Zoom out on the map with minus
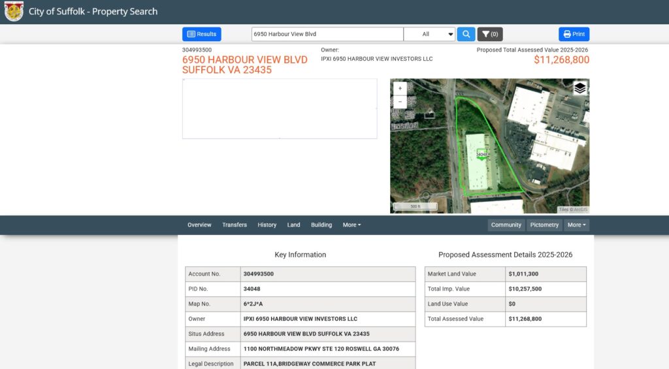This screenshot has height=369, width=669. pos(400,101)
